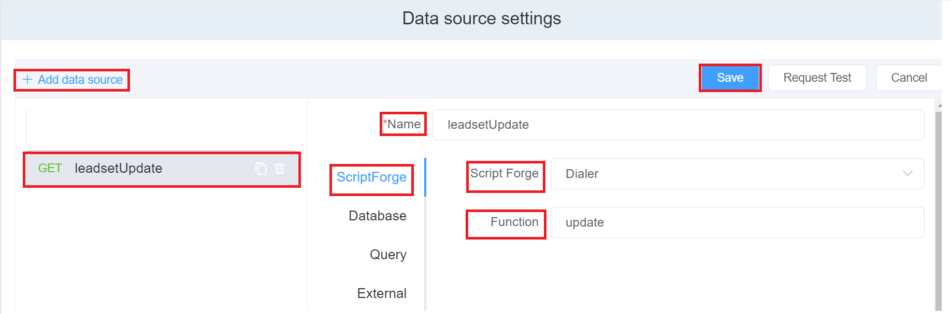The image size is (951, 314).
Task: Click the plus icon beside Add data source
Action: point(27,80)
